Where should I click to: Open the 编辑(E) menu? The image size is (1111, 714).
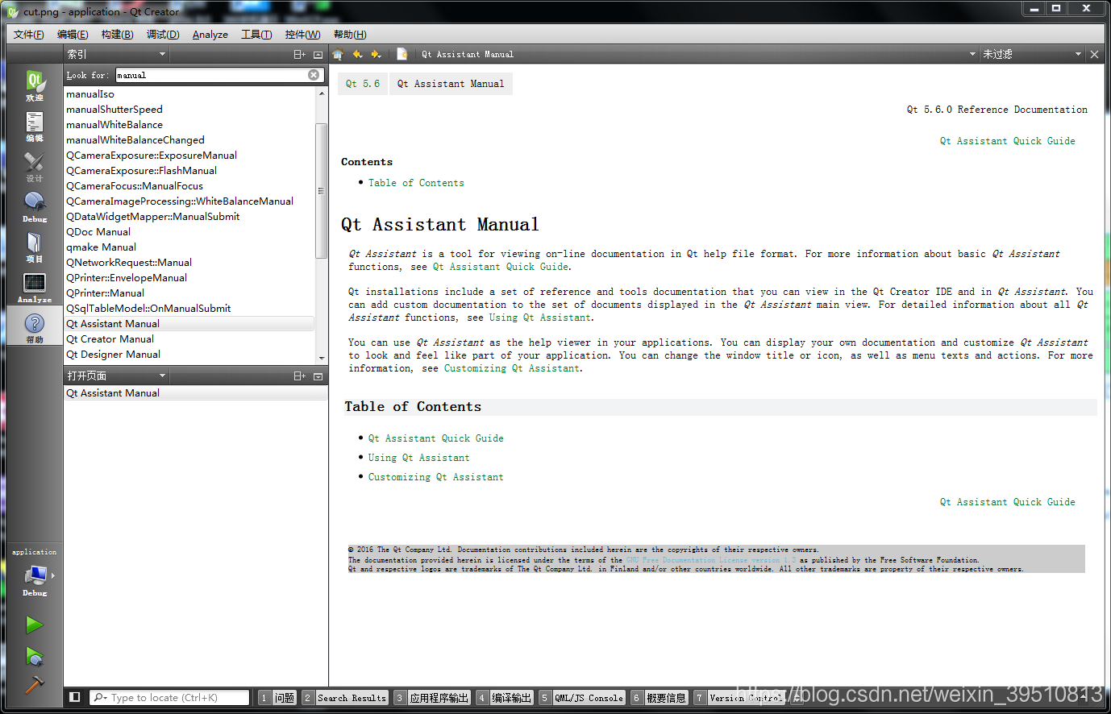(73, 34)
